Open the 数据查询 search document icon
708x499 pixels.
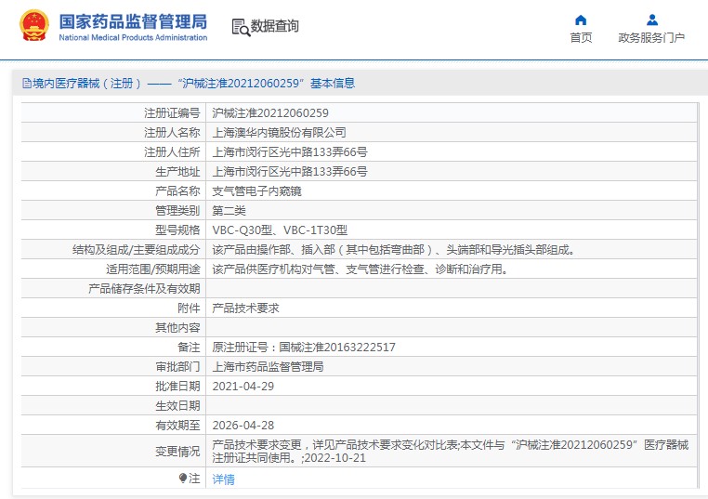(241, 27)
